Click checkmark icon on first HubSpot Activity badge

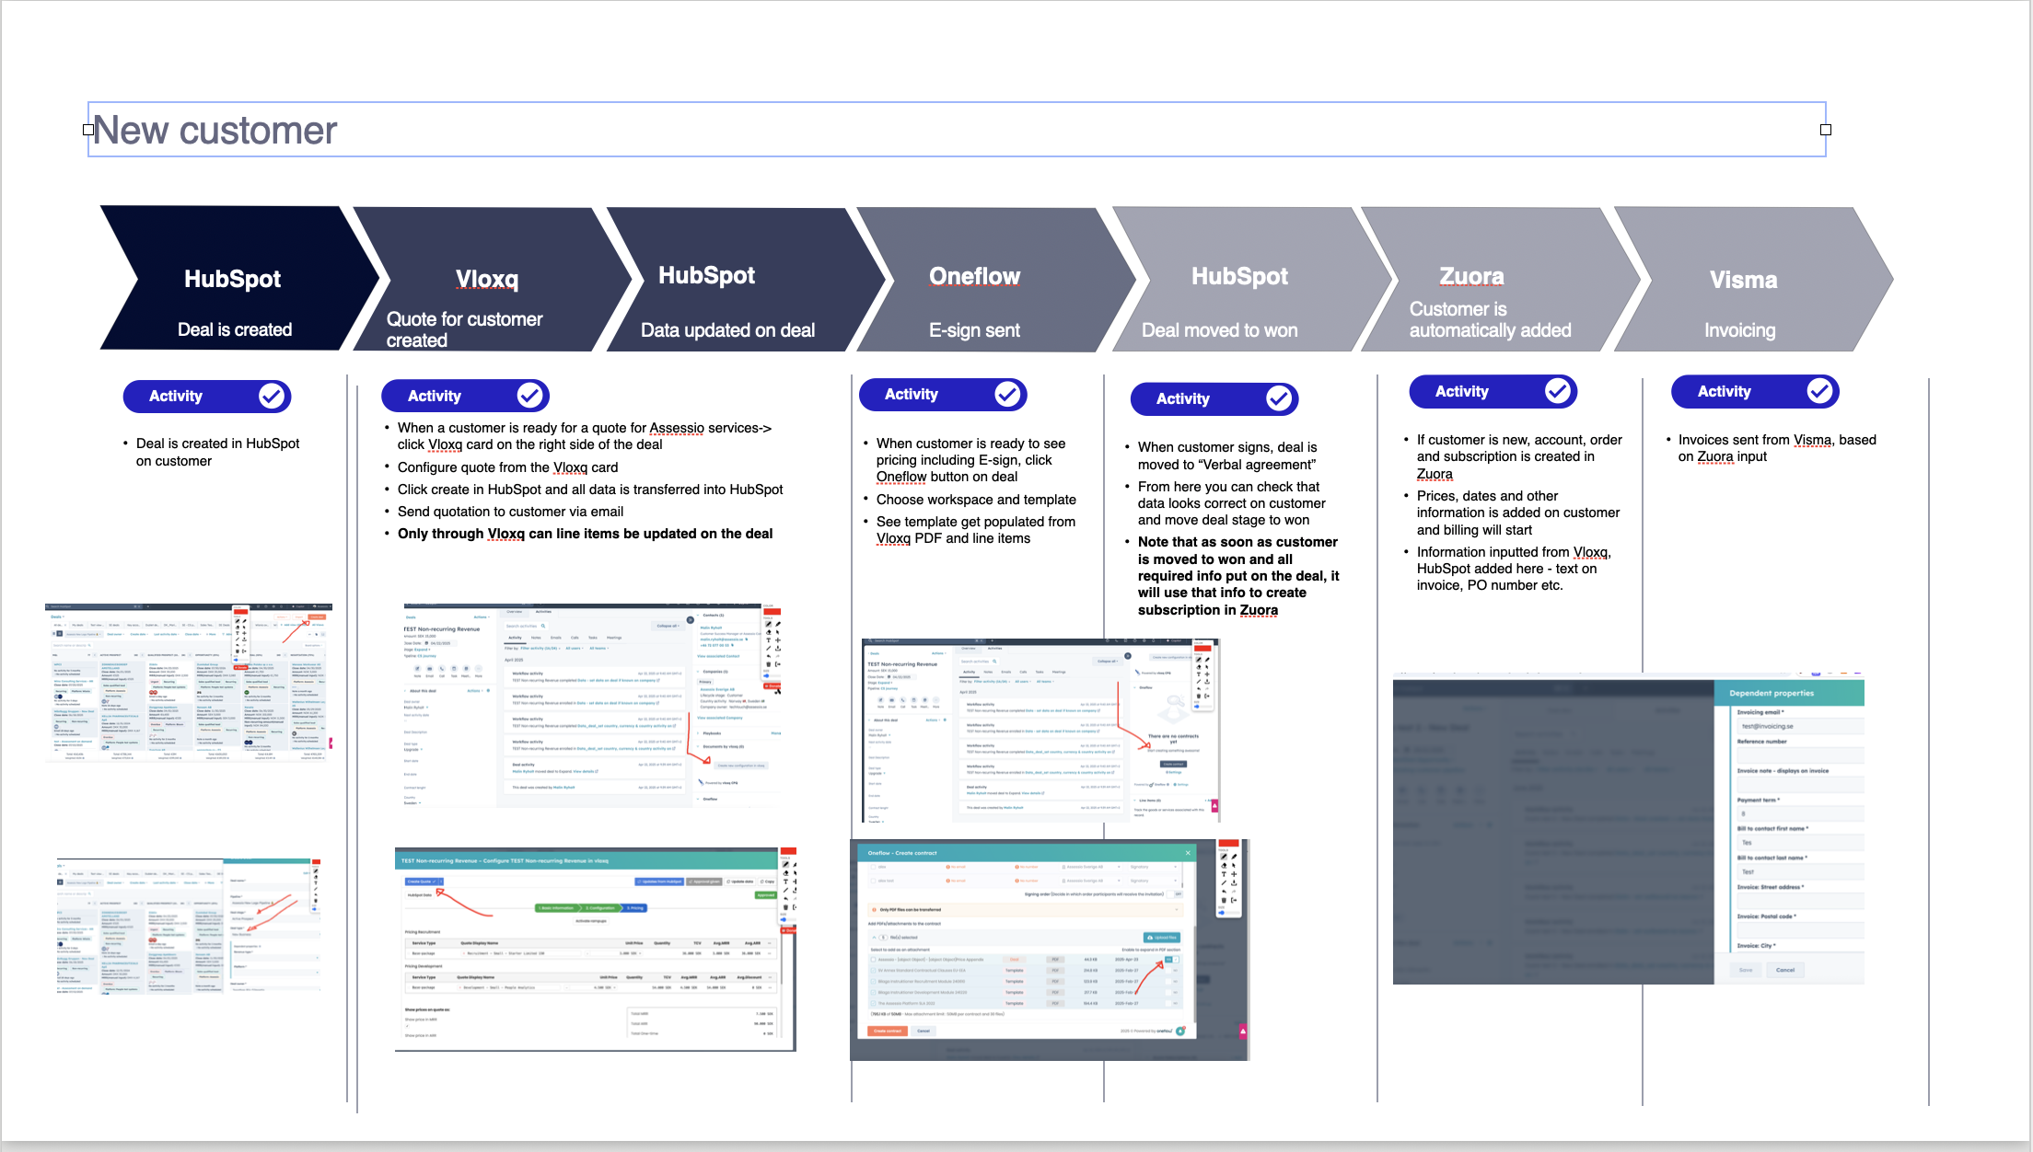pos(271,397)
